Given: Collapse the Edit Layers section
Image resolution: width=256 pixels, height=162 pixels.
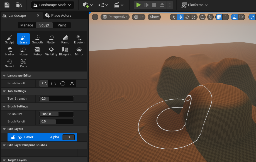Looking at the screenshot, I should coord(4,129).
